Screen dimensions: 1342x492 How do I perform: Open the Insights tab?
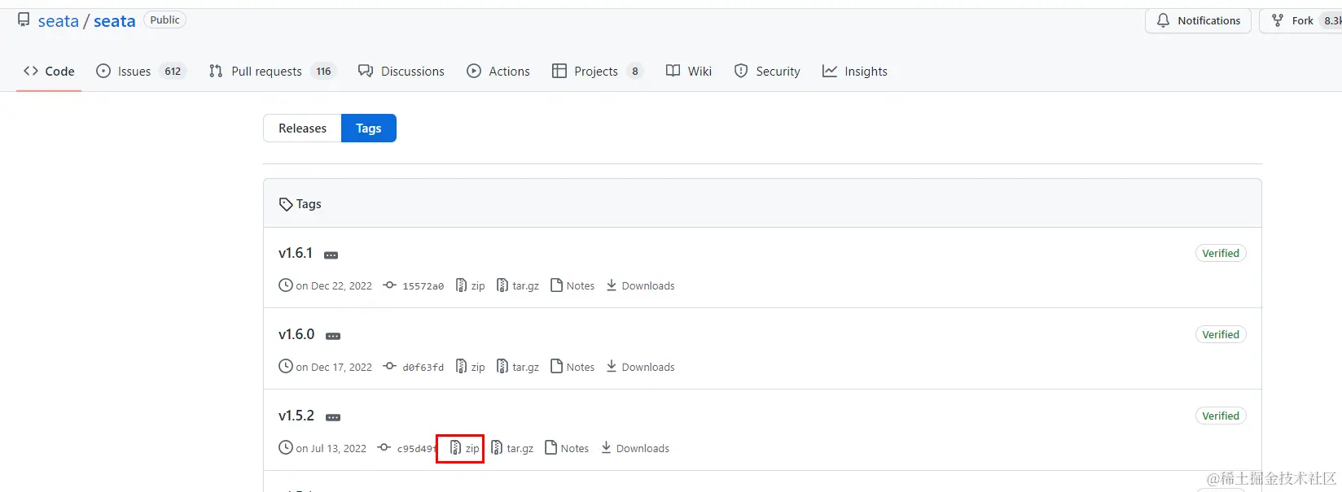[855, 72]
